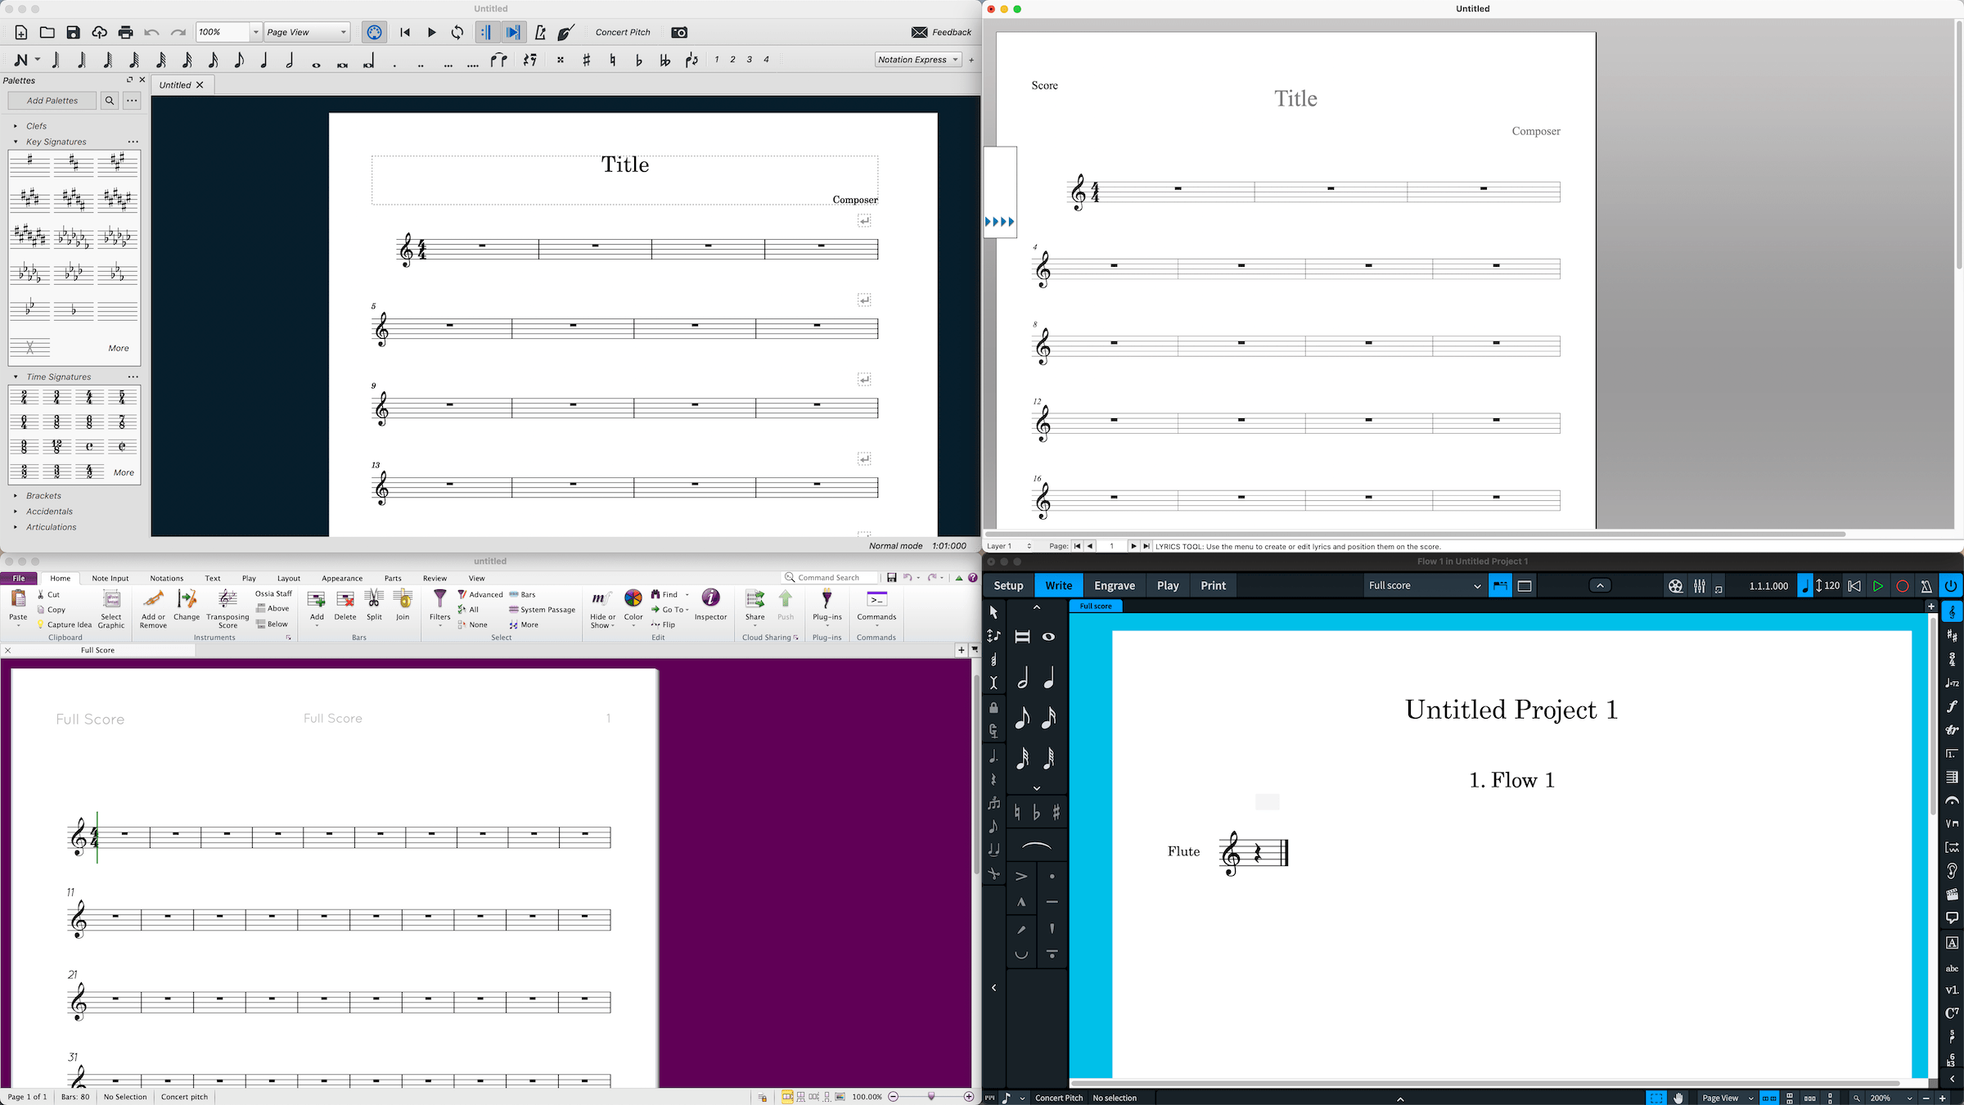This screenshot has height=1105, width=1964.
Task: Click the Command Search field
Action: pyautogui.click(x=828, y=578)
